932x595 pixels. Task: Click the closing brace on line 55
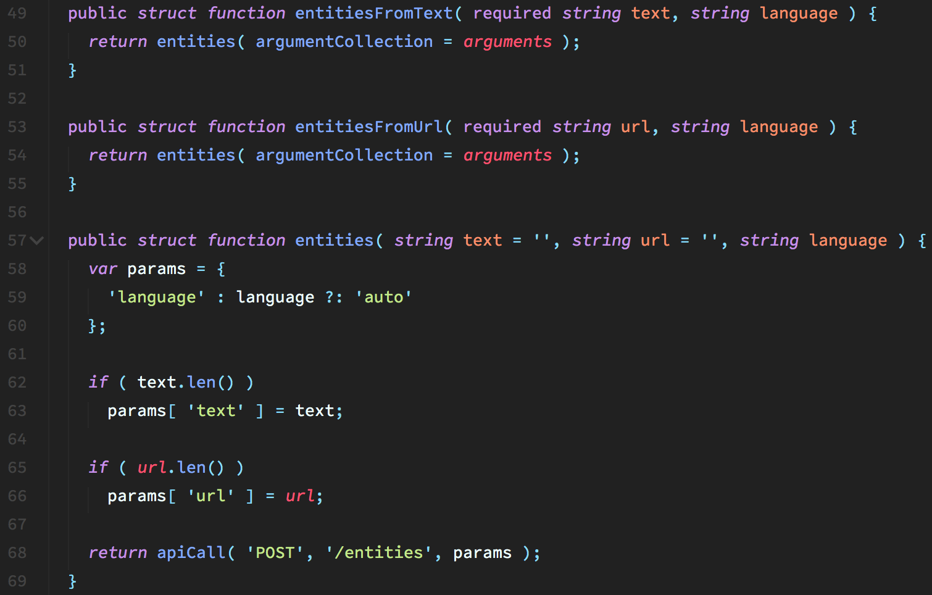click(x=72, y=183)
